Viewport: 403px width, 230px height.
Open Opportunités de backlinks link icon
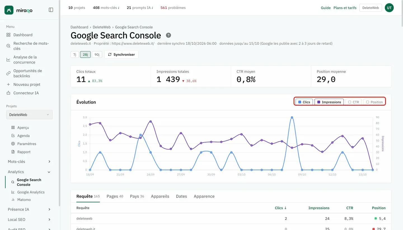click(x=8, y=73)
